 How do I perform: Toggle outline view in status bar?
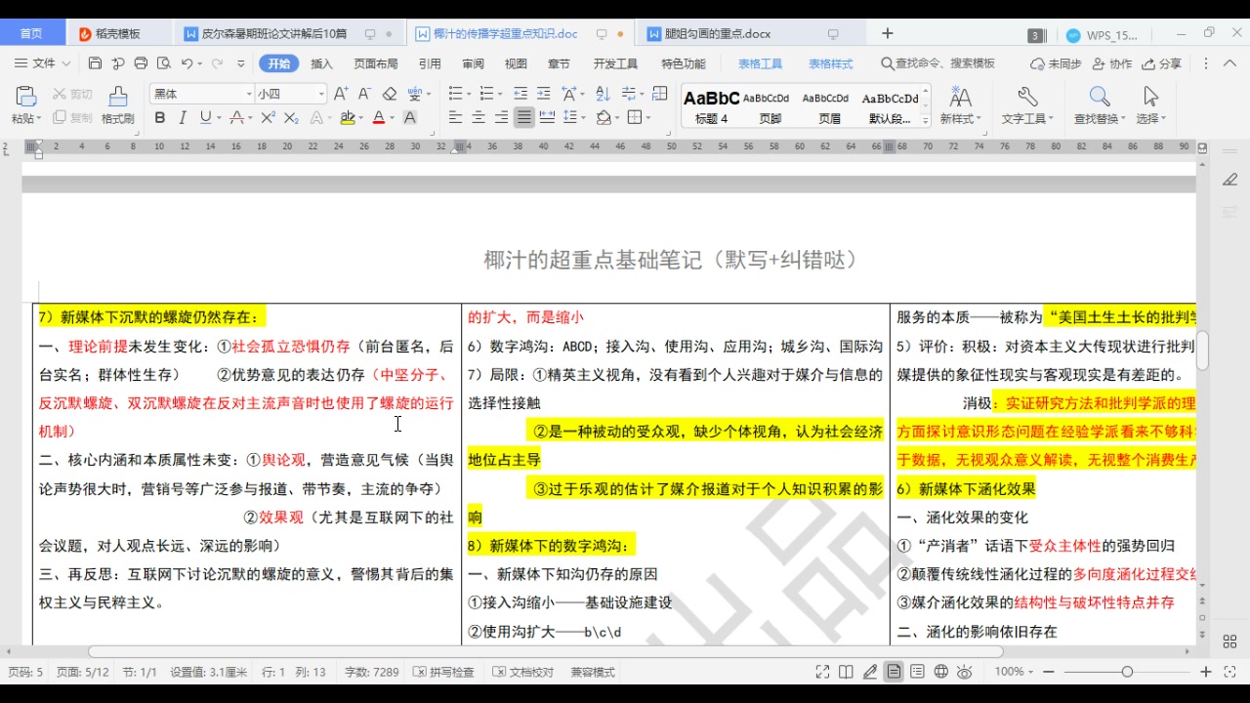[917, 672]
